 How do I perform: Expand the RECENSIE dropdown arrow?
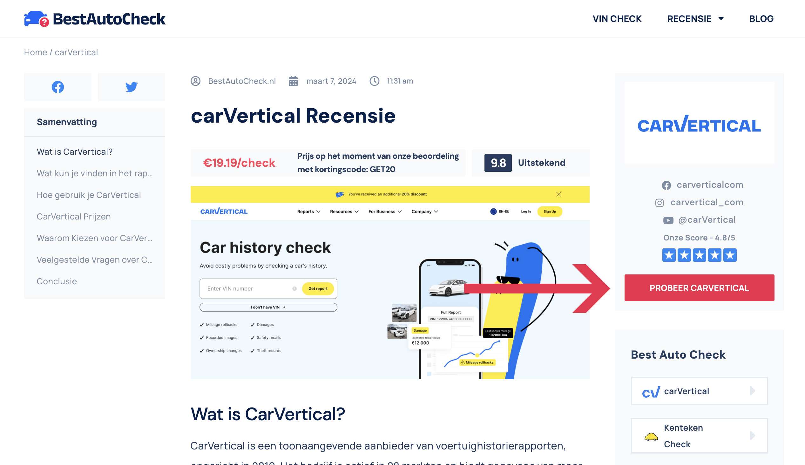721,19
